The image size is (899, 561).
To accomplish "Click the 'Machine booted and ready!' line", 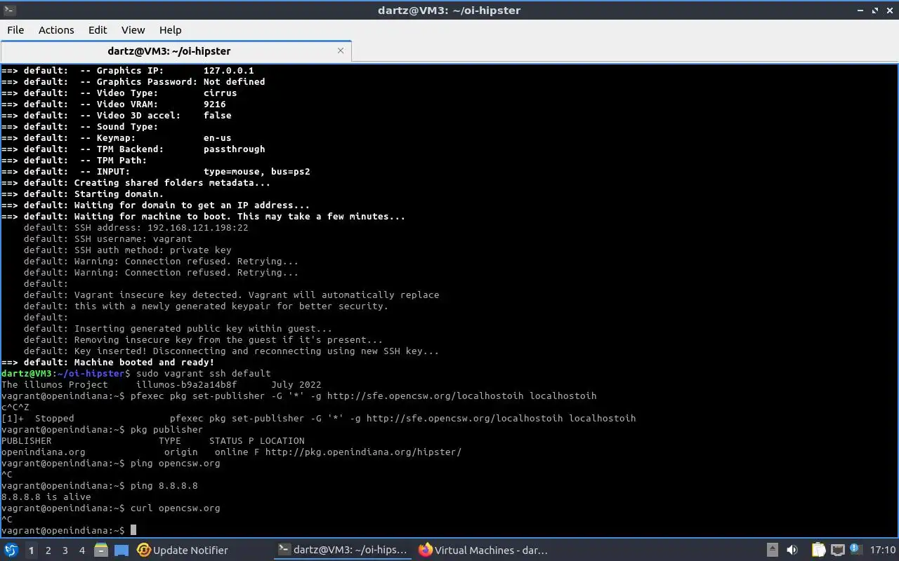I will tap(107, 362).
